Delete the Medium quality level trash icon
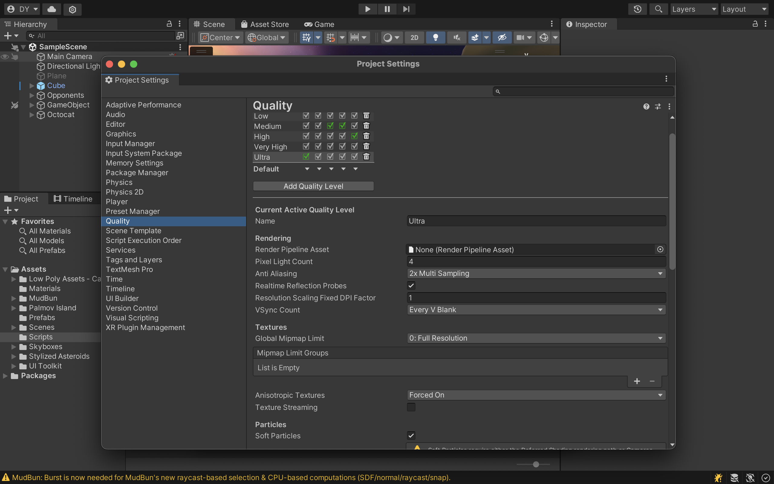The height and width of the screenshot is (484, 774). coord(366,126)
